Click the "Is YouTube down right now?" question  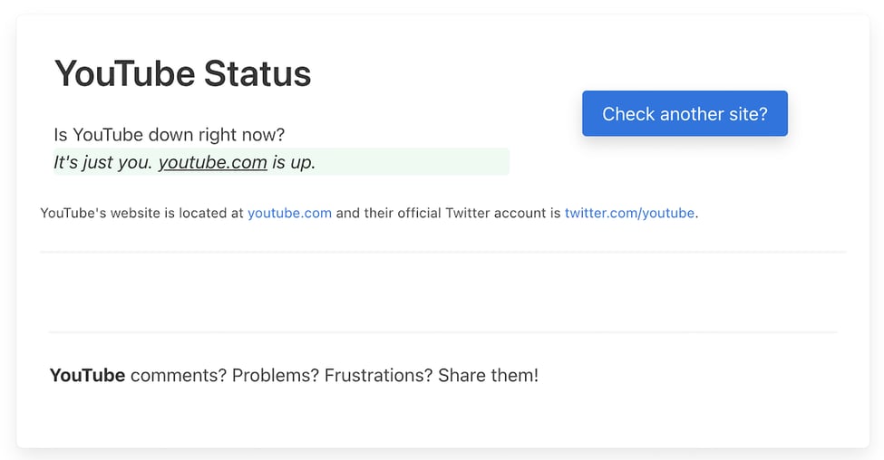pyautogui.click(x=170, y=135)
